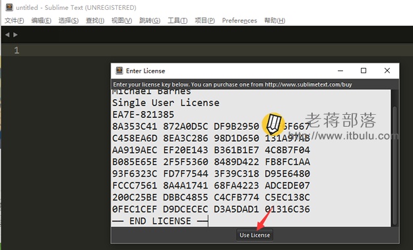
Task: Click the previous tab left arrow
Action: [7, 34]
